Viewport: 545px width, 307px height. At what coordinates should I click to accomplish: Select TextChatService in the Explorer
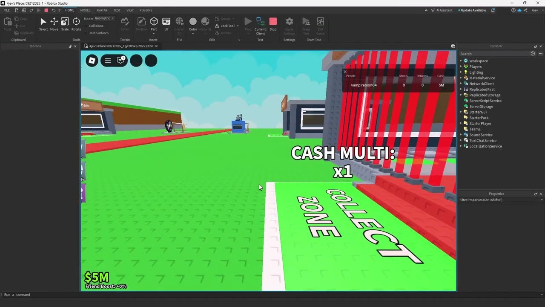(483, 141)
